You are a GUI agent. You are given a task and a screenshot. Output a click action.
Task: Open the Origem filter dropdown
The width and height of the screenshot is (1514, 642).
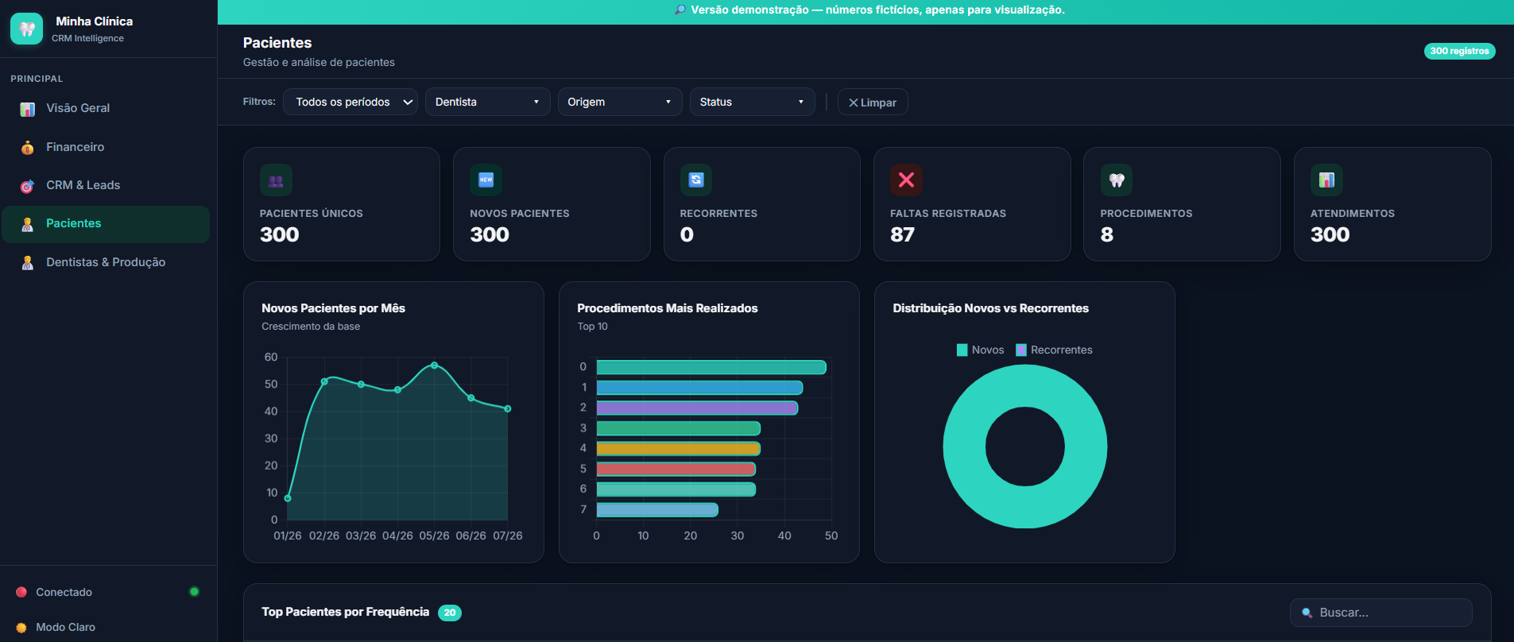click(x=620, y=102)
